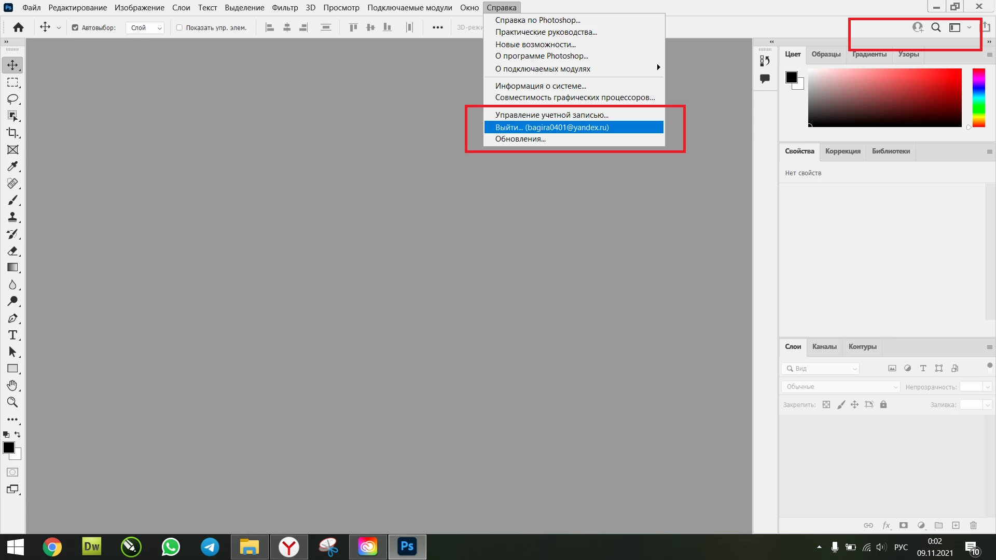Toggle Quick Mask mode icon

coord(12,472)
